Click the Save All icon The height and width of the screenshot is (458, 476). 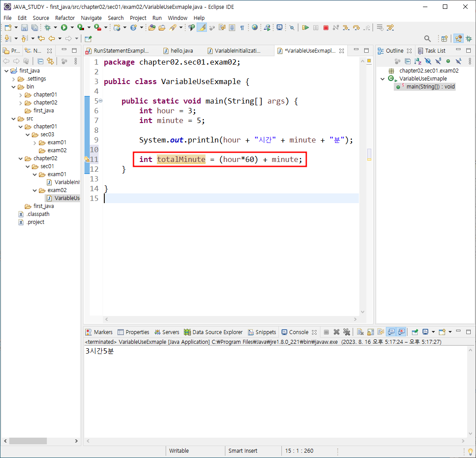pos(34,27)
